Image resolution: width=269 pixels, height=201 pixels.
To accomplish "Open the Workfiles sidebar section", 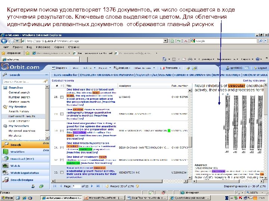I will tap(25, 152).
